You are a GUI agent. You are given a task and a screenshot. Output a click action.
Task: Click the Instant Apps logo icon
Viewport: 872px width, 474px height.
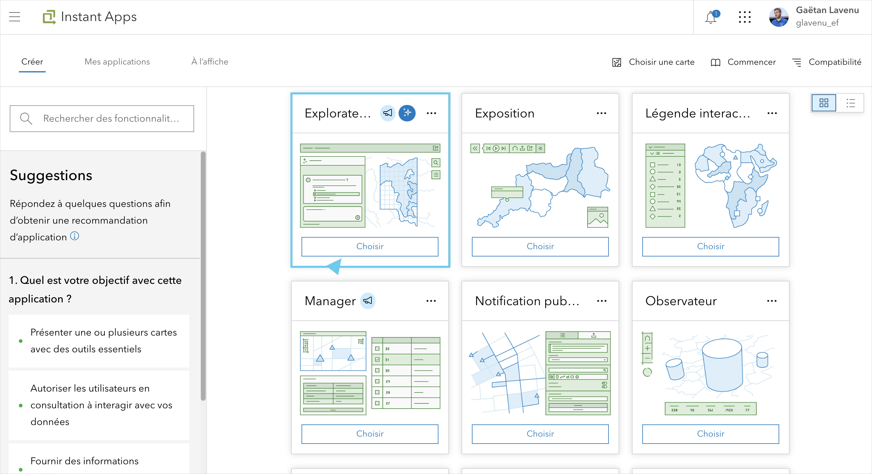pyautogui.click(x=49, y=17)
